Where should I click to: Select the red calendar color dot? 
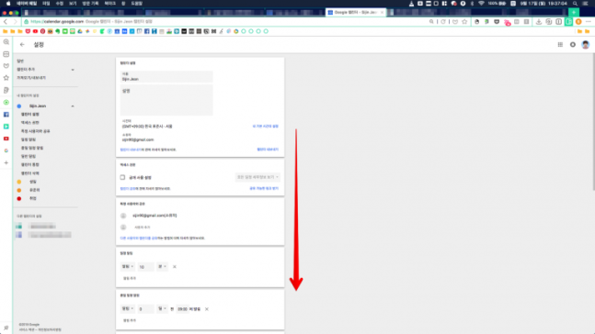pos(19,198)
